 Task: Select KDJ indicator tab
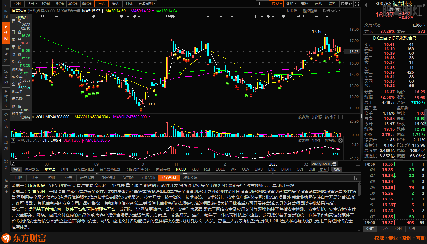(x=195, y=170)
